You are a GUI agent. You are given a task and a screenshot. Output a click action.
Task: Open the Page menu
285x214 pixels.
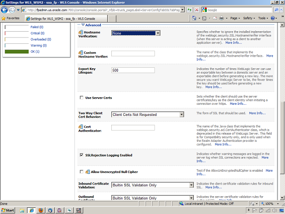235,18
